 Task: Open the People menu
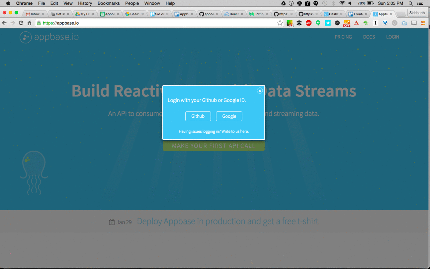132,3
